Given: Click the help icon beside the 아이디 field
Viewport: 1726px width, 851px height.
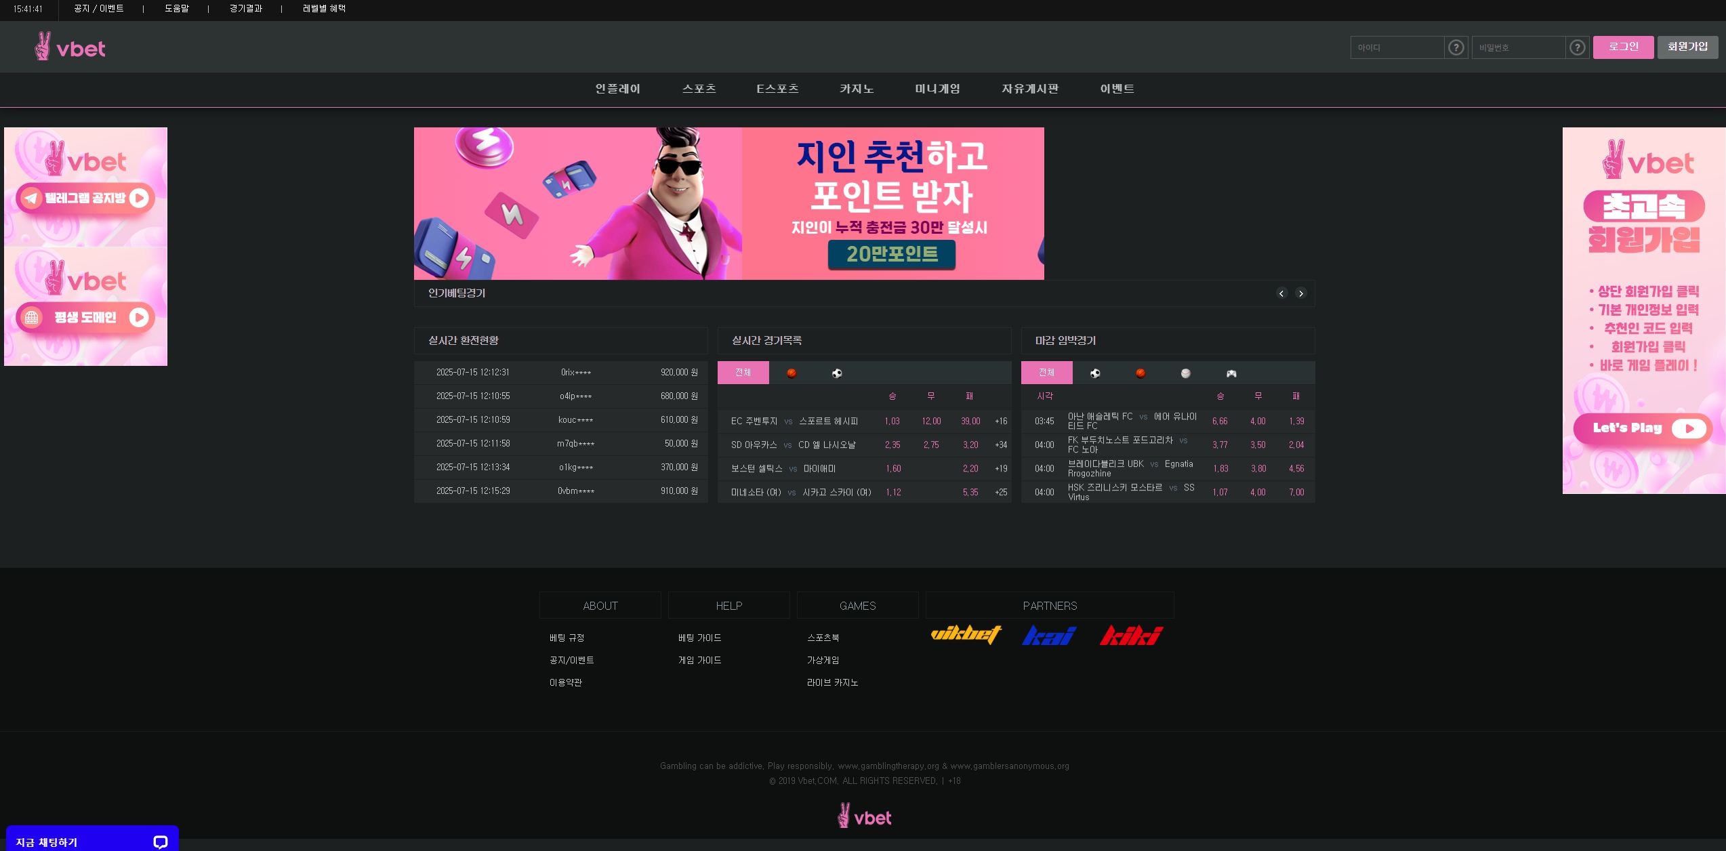Looking at the screenshot, I should pyautogui.click(x=1456, y=47).
